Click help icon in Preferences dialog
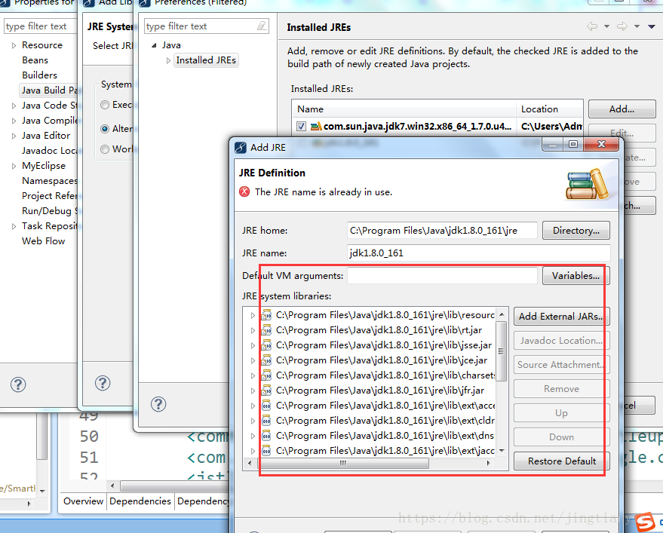This screenshot has height=533, width=663. (158, 404)
